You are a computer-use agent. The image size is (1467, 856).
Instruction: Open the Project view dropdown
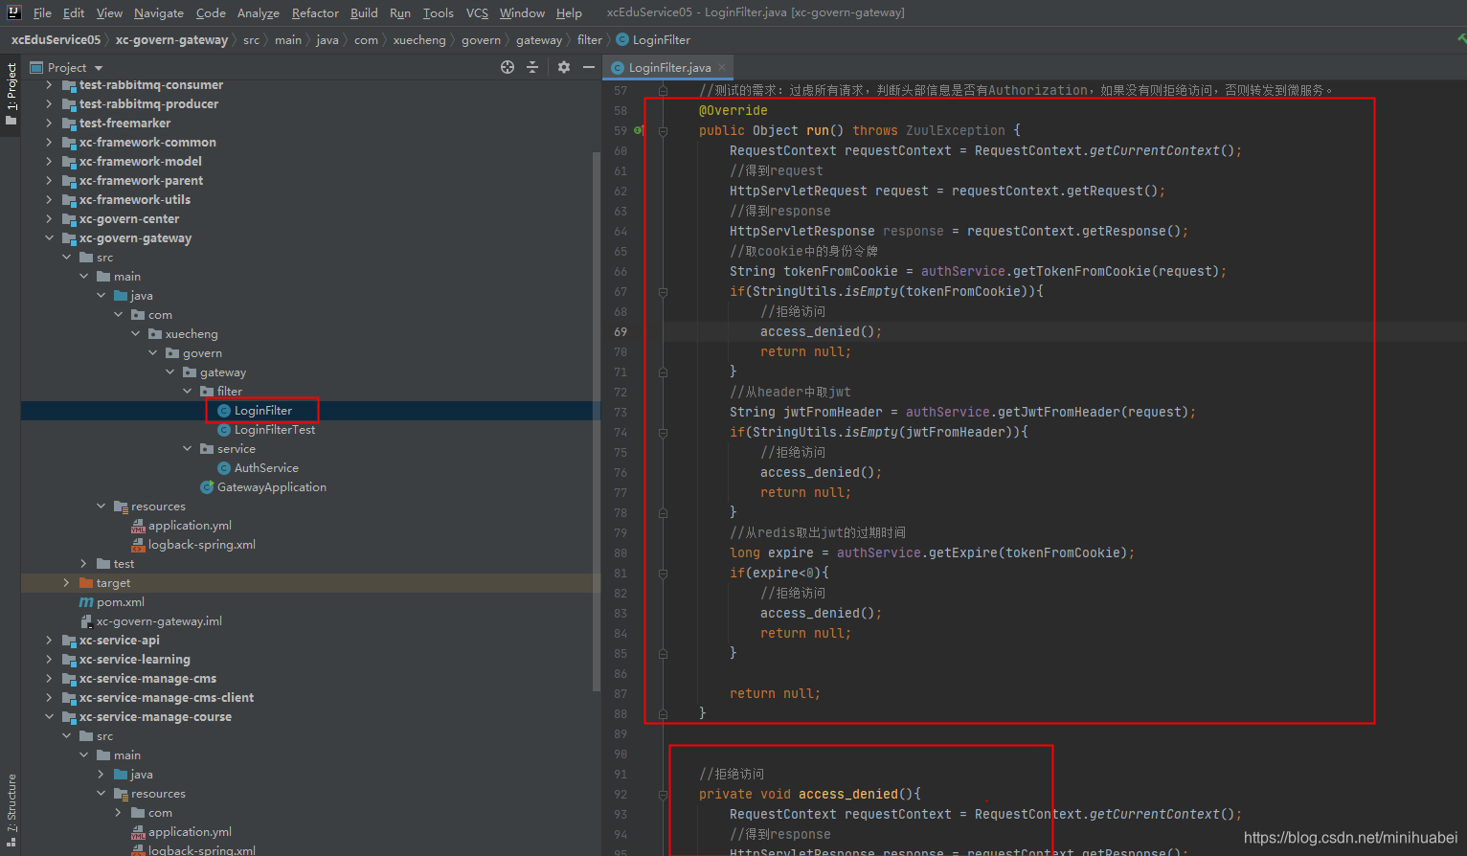(x=99, y=68)
